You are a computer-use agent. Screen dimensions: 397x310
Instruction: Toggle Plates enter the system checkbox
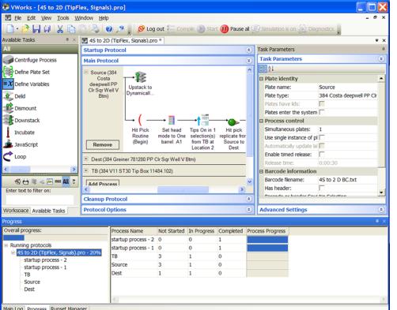click(x=321, y=112)
